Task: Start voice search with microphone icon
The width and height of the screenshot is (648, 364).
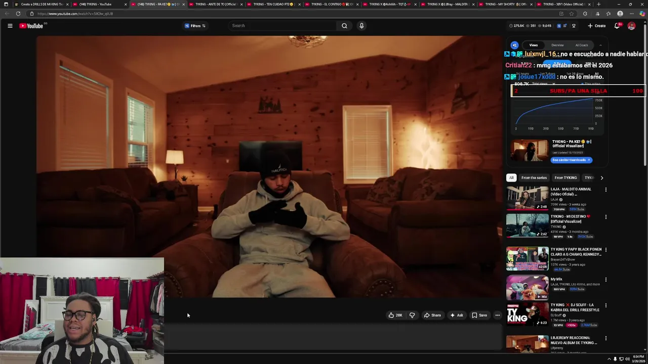Action: [361, 26]
